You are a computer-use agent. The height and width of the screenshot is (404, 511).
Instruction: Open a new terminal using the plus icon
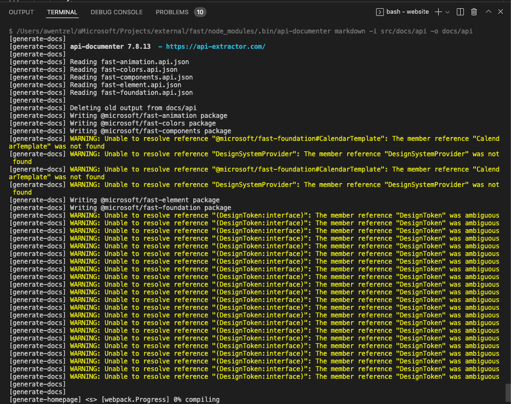tap(438, 12)
